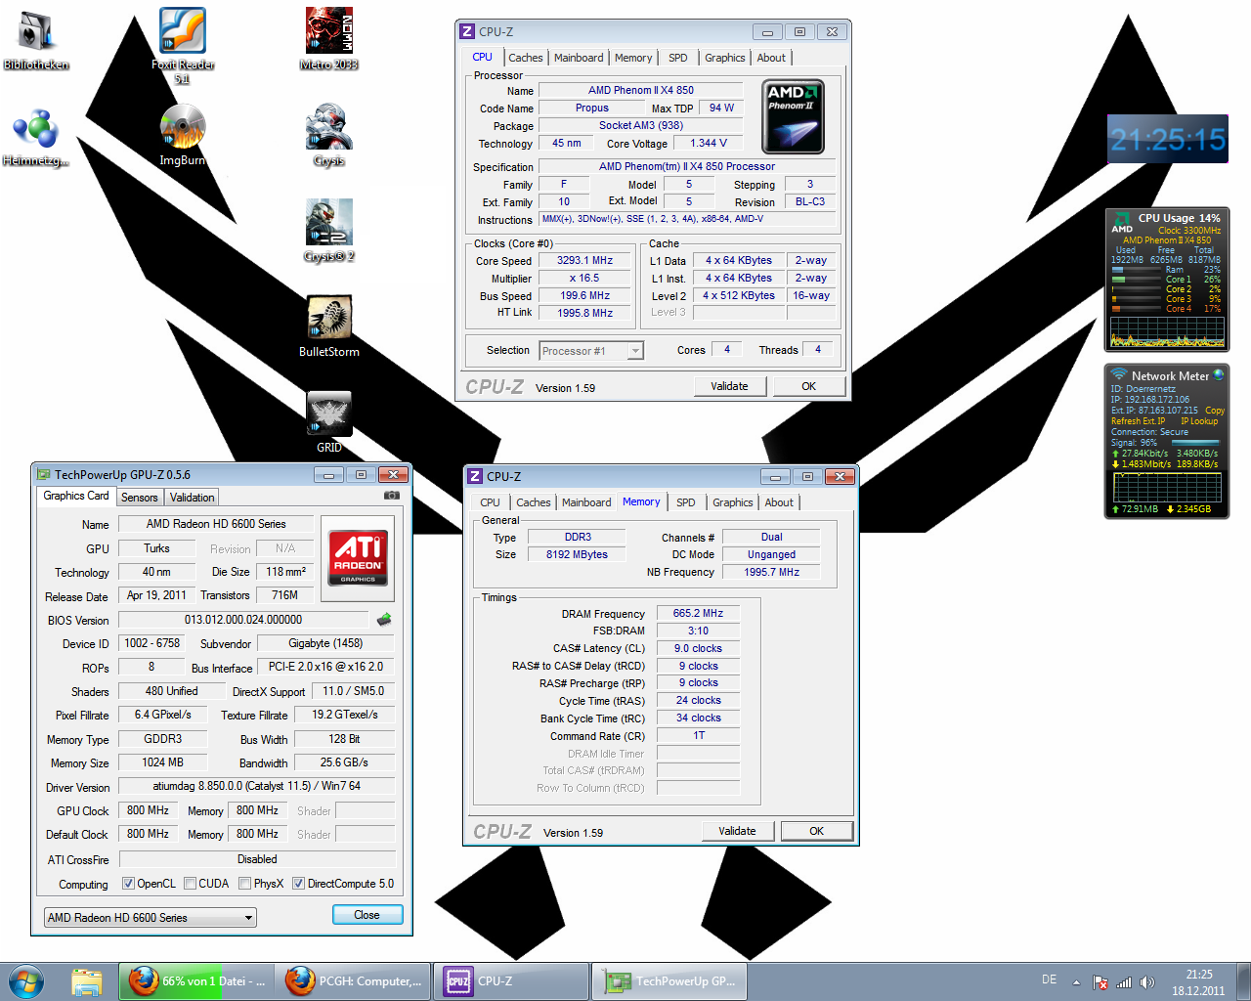1251x1001 pixels.
Task: Switch to Validation tab in GPU-Z
Action: (x=193, y=498)
